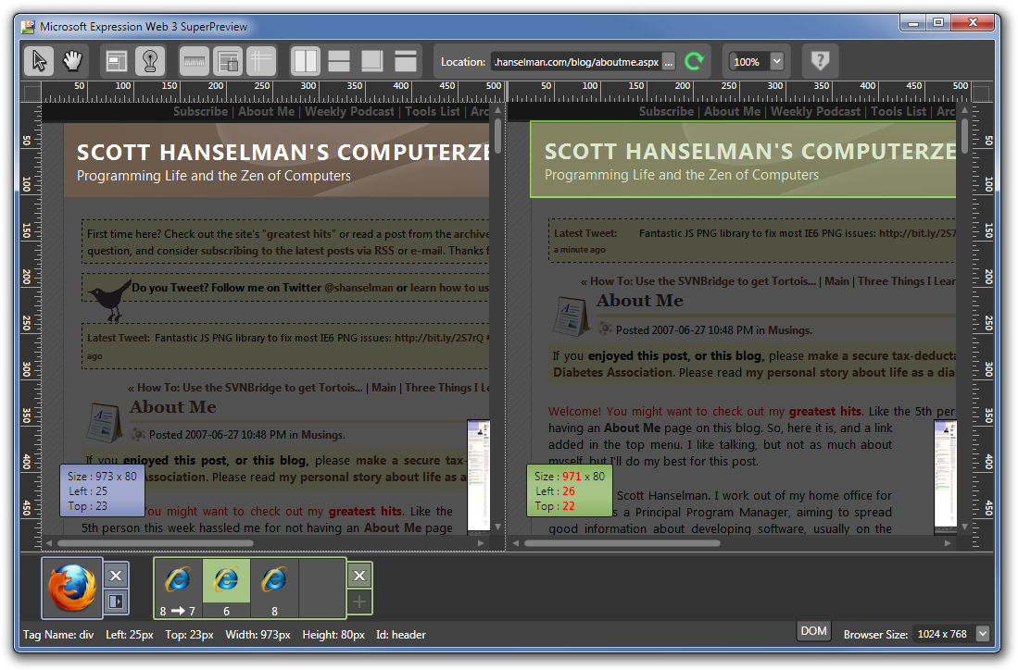
Task: Click the right pane down scroll arrow
Action: (965, 527)
